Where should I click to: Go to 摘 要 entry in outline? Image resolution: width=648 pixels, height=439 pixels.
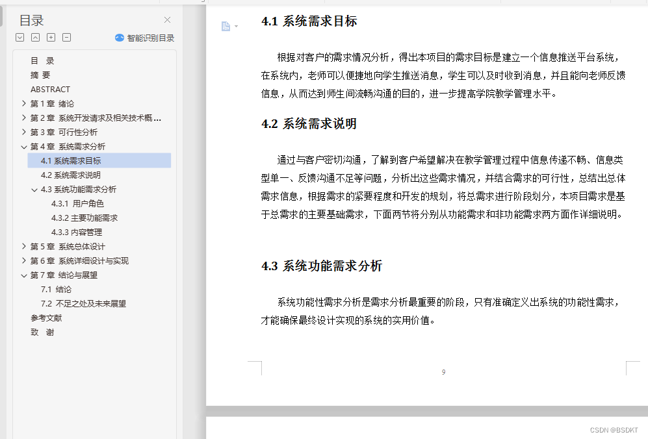click(x=40, y=75)
